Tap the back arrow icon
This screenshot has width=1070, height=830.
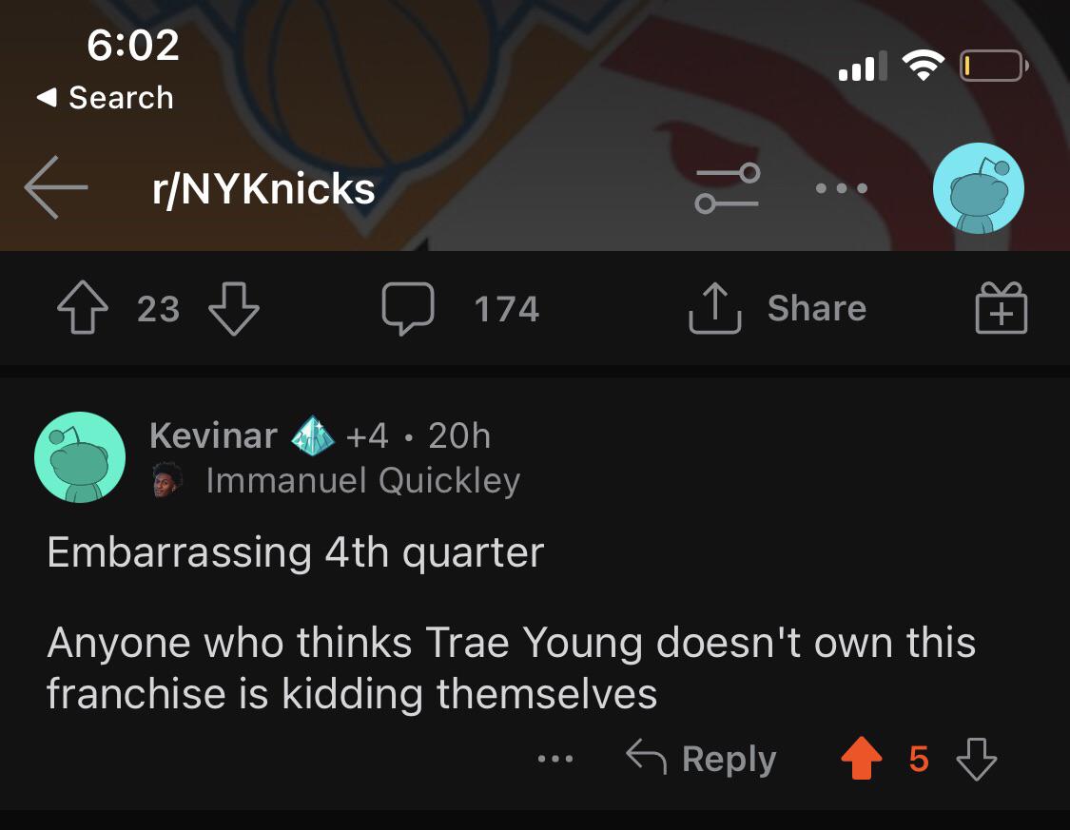click(56, 188)
